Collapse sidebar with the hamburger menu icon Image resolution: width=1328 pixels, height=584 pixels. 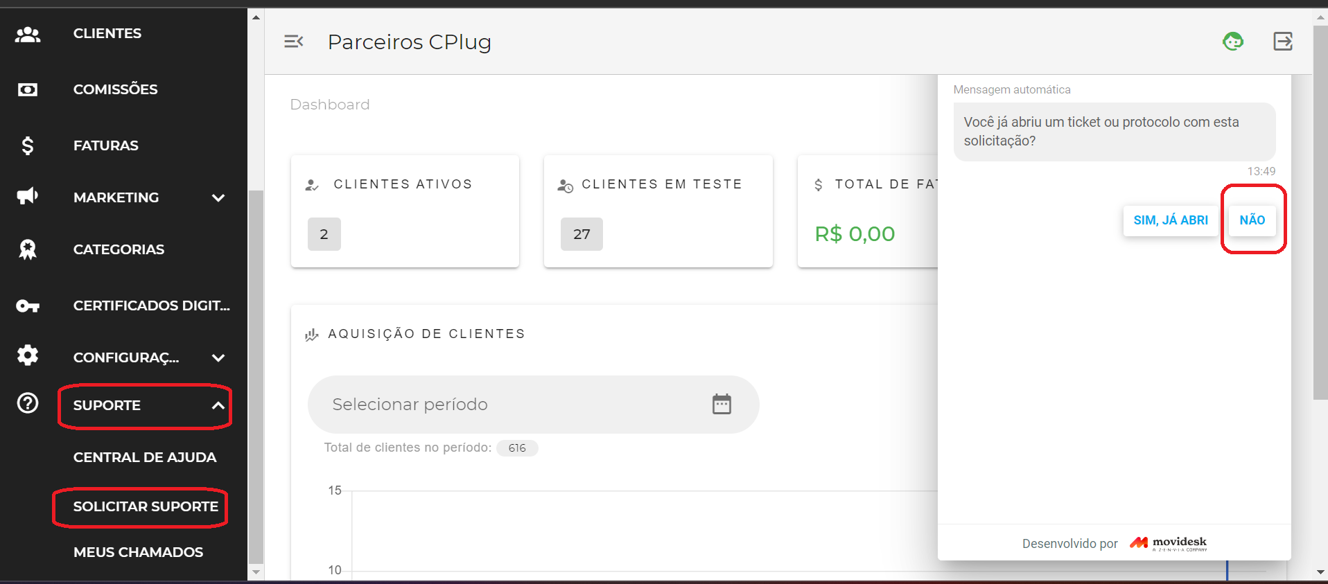[294, 42]
